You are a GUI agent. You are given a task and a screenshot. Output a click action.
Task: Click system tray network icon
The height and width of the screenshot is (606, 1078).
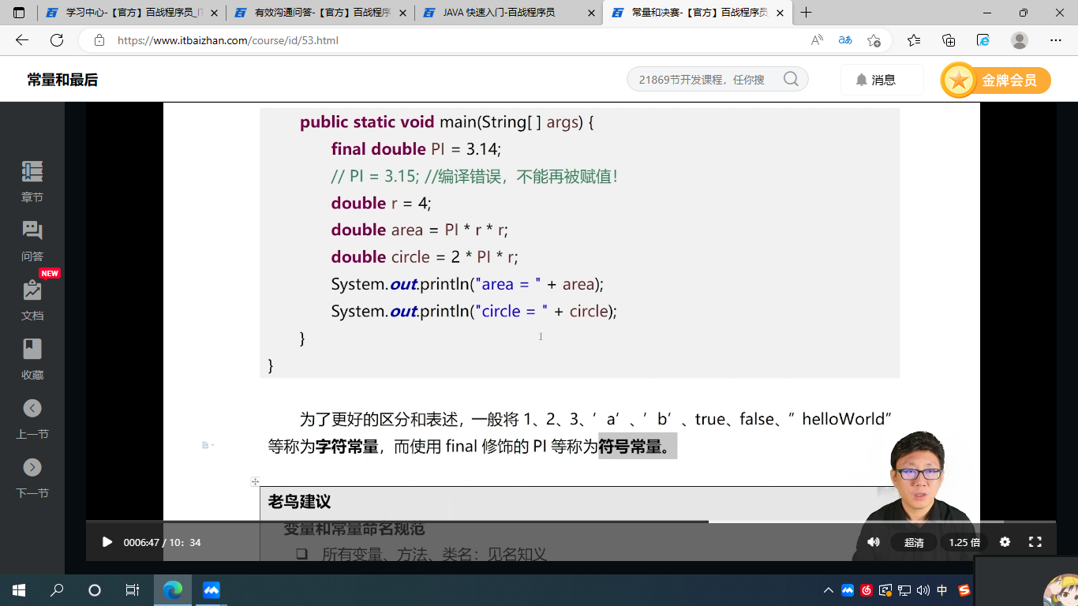(x=904, y=589)
